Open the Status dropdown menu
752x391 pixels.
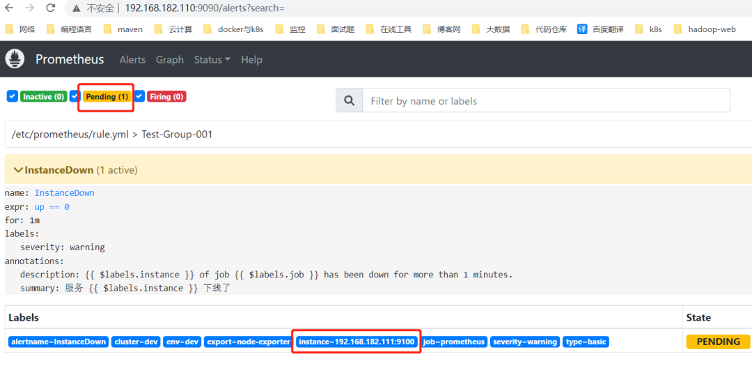pos(212,59)
